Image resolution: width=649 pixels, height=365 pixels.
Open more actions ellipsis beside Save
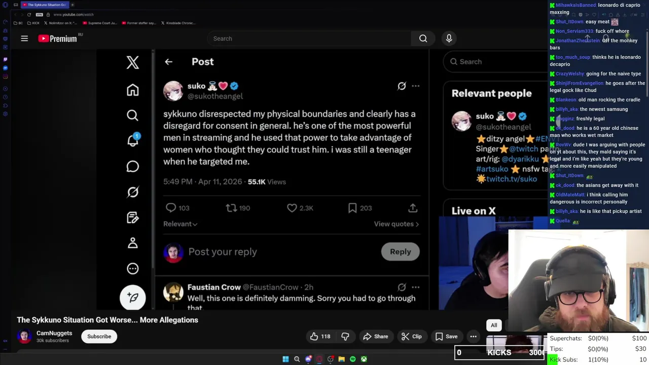point(473,337)
